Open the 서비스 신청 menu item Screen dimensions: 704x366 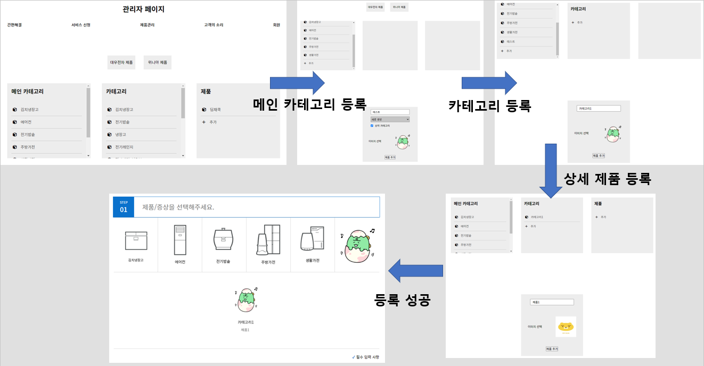[x=81, y=25]
